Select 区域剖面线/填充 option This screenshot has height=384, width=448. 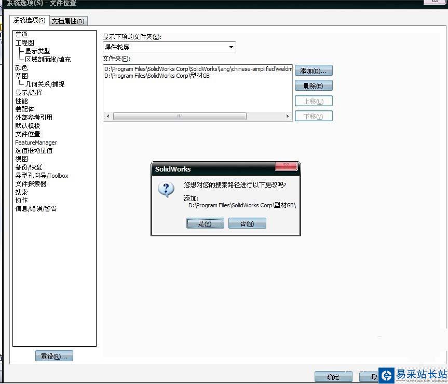pos(48,60)
